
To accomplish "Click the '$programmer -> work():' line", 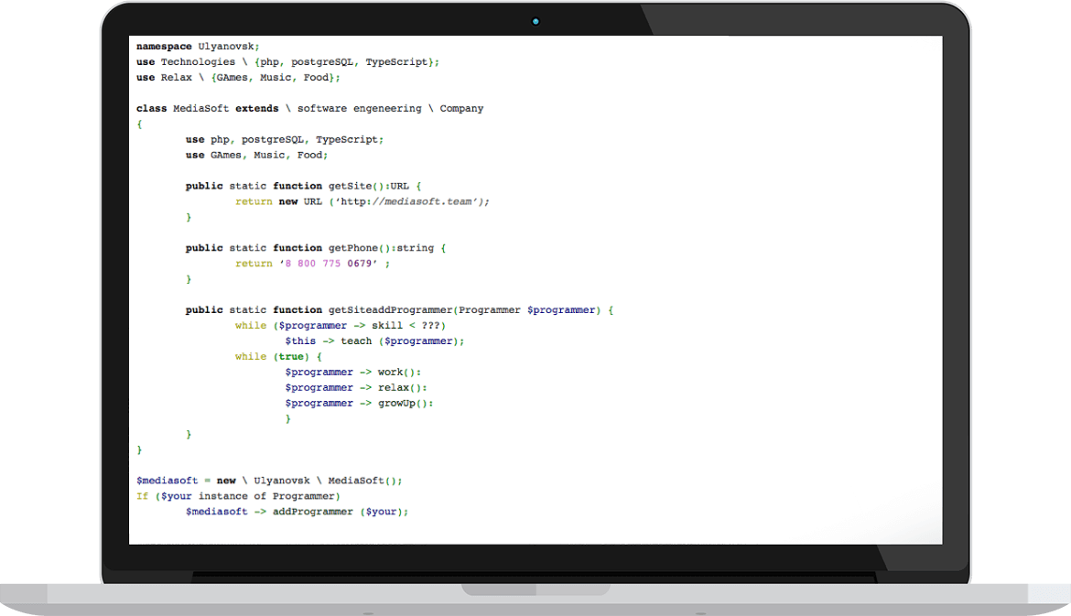I will pos(353,373).
